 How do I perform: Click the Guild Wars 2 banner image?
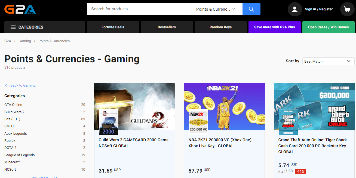click(134, 107)
